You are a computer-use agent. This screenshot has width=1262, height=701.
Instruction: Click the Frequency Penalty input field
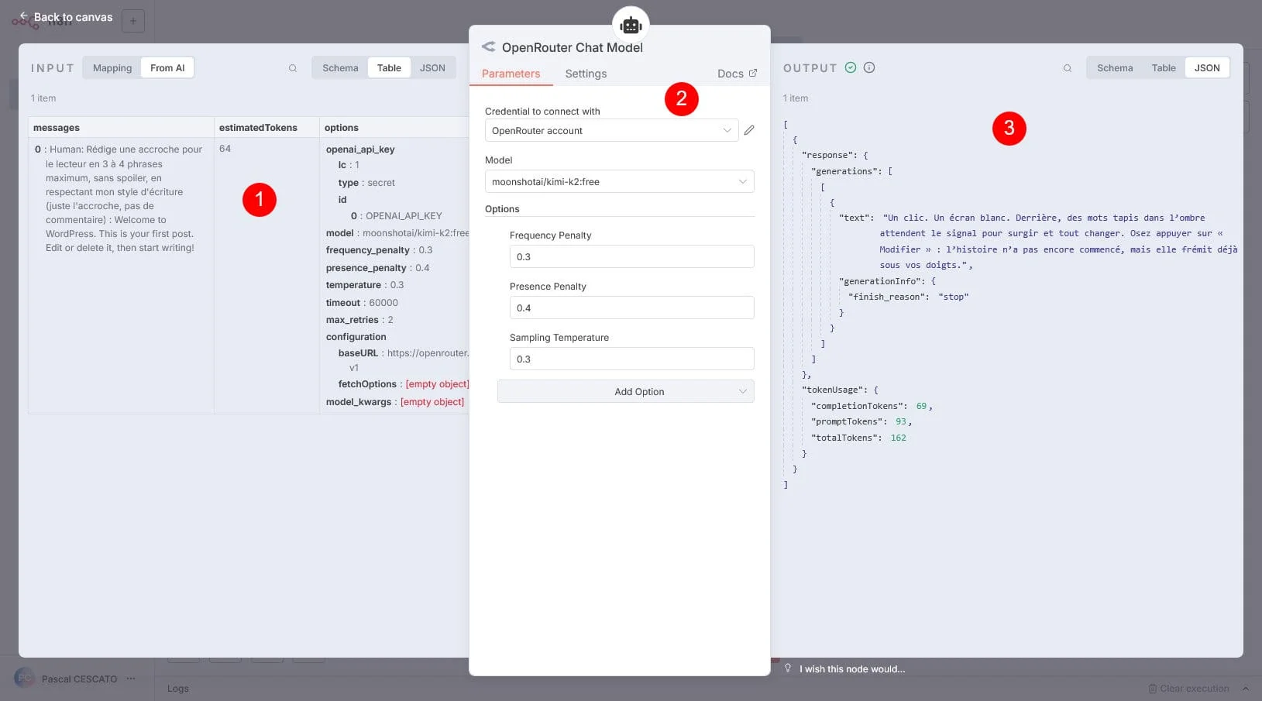click(x=631, y=257)
